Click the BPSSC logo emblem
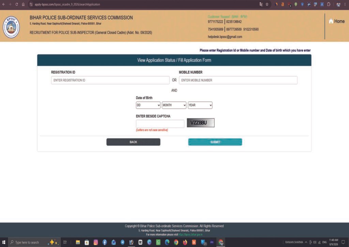The image size is (349, 247). 11,27
